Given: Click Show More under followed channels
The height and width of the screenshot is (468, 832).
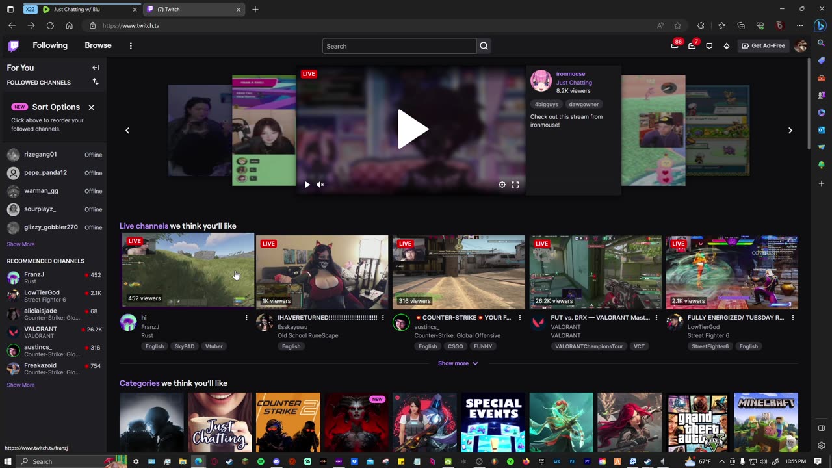Looking at the screenshot, I should [x=21, y=244].
